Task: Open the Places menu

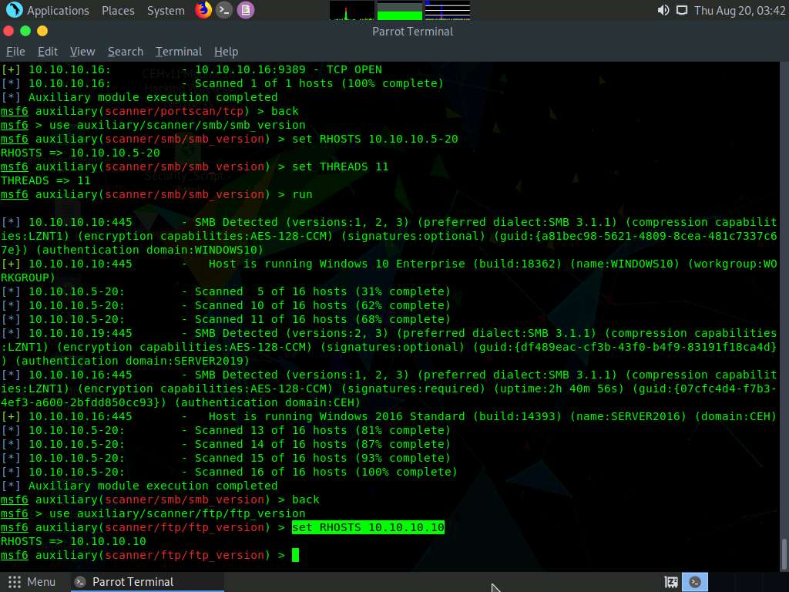Action: [118, 11]
